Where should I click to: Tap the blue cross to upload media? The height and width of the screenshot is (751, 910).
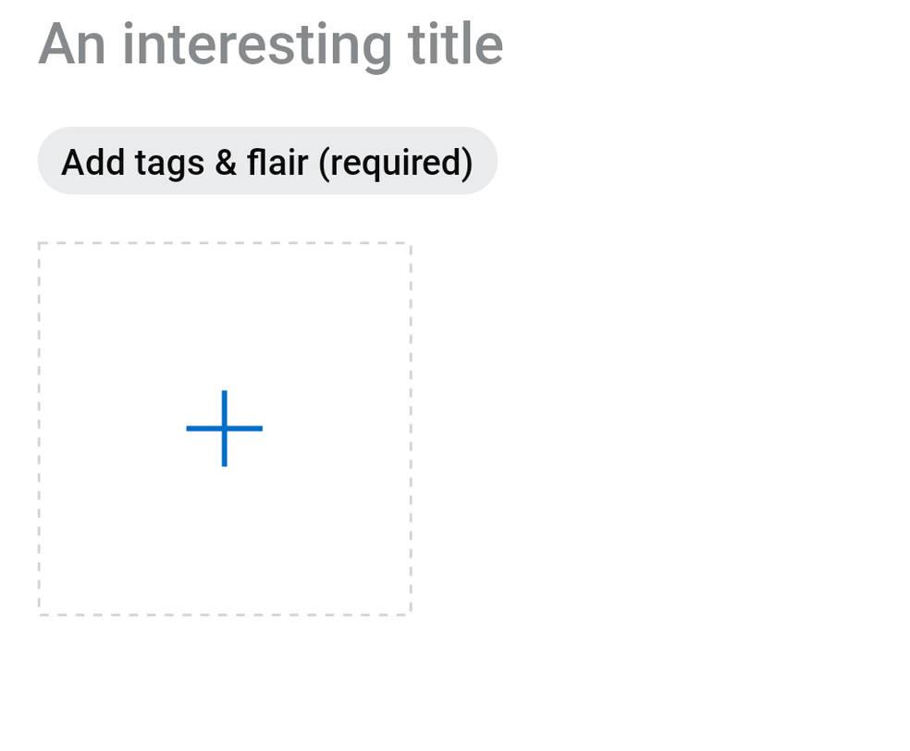[224, 428]
